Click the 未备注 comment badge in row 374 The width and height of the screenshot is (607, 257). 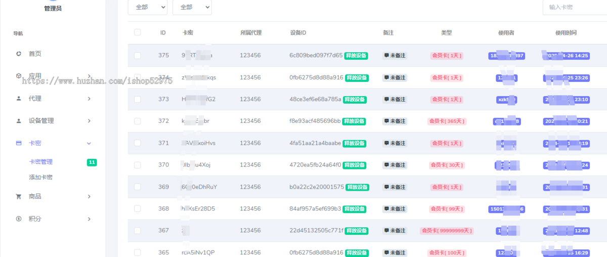(395, 78)
